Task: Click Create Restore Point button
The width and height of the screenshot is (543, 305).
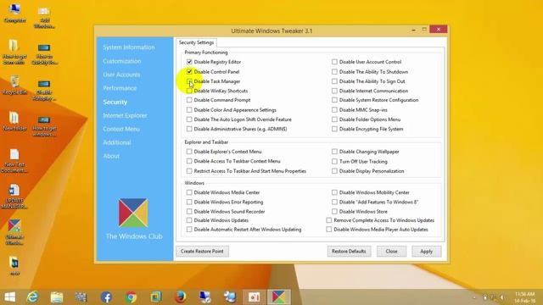Action: coord(202,252)
